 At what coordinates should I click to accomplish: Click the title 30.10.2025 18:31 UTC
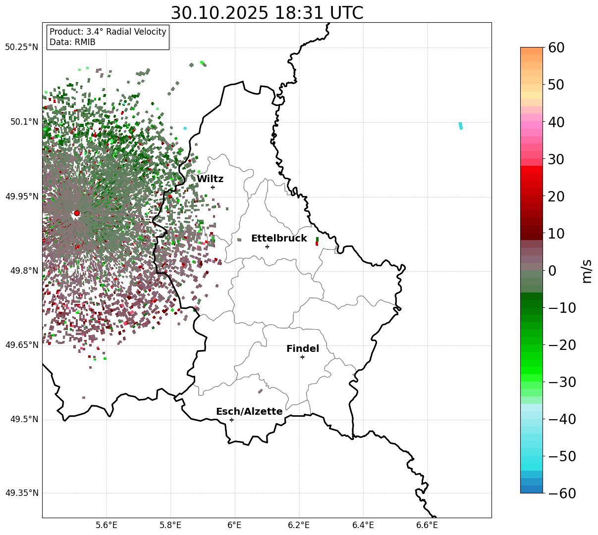[267, 13]
